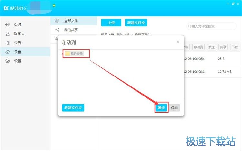The height and width of the screenshot is (151, 242).
Task: Click the chat bubble icon beside 沟通
Action: pyautogui.click(x=8, y=25)
